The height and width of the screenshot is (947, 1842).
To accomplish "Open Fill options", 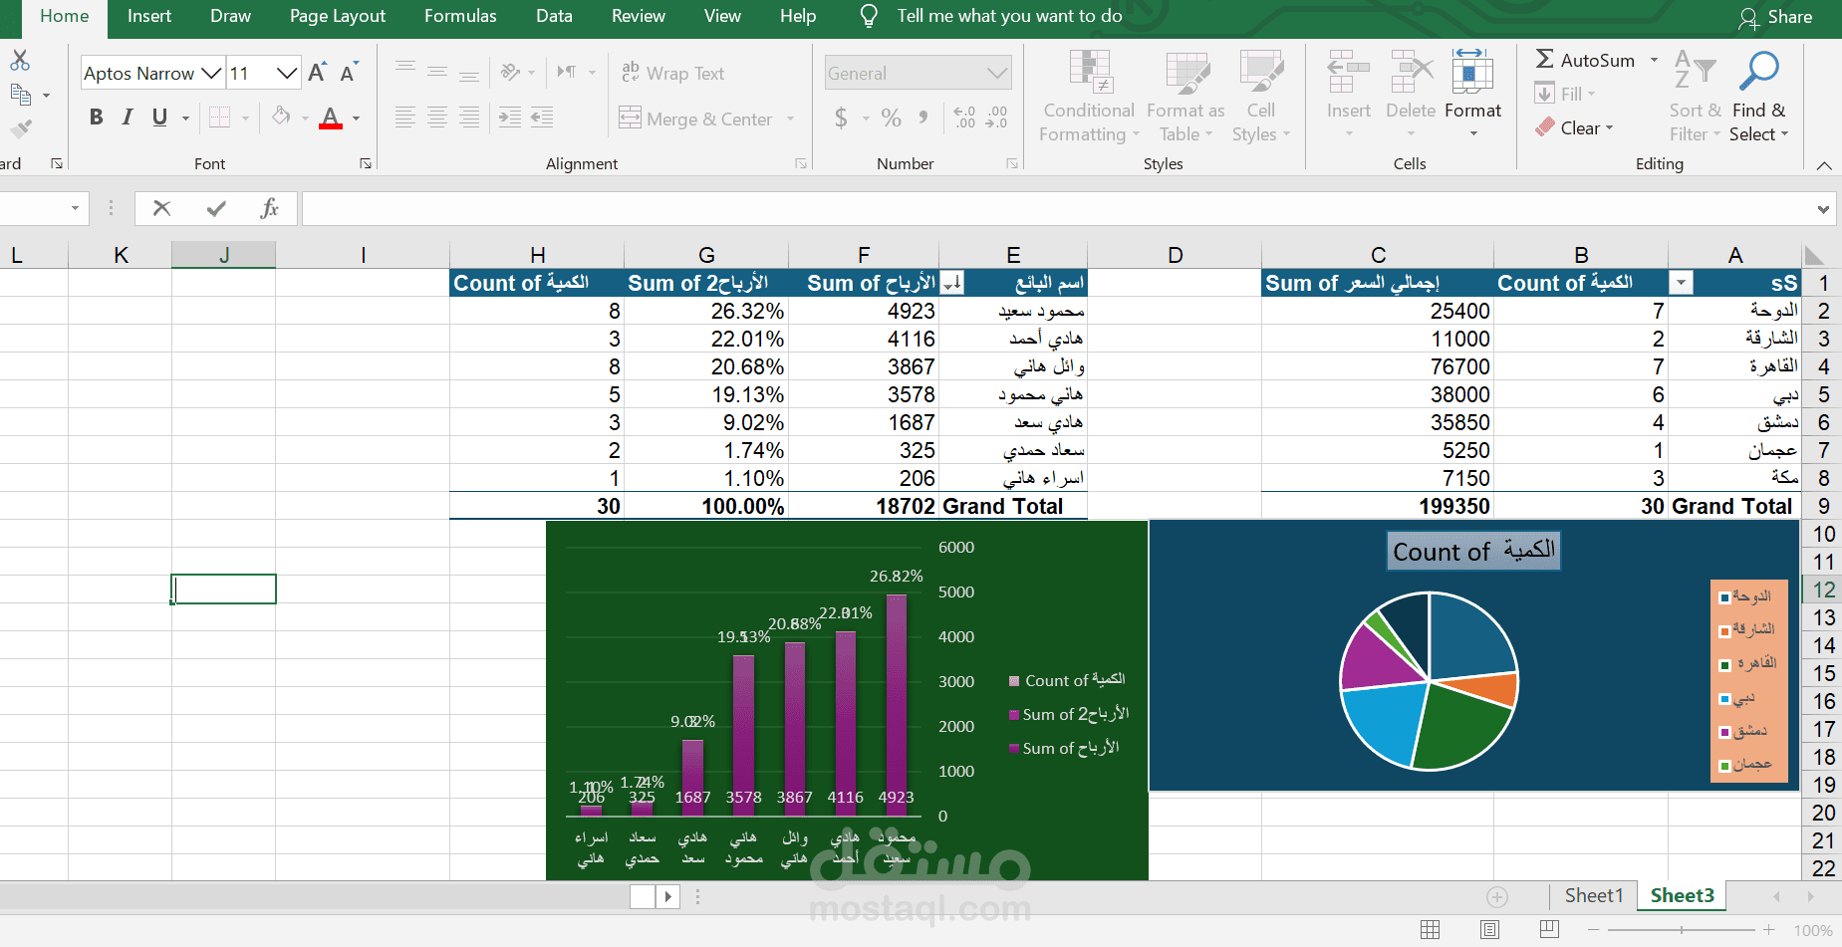I will (1566, 94).
